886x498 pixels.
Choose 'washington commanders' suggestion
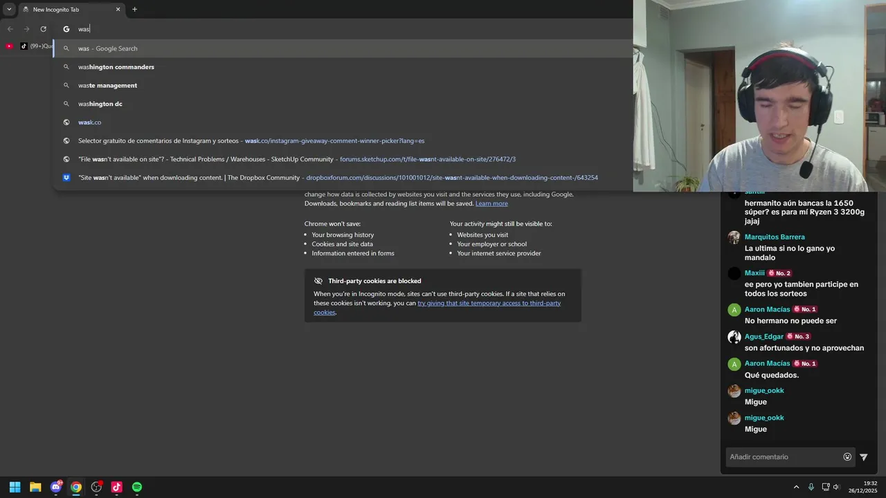coord(343,67)
